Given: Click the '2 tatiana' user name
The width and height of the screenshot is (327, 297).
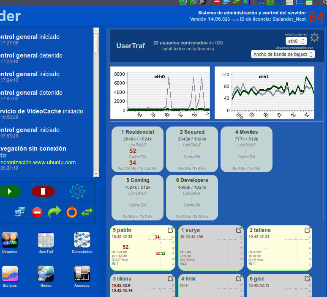Looking at the screenshot, I should click(x=260, y=230).
